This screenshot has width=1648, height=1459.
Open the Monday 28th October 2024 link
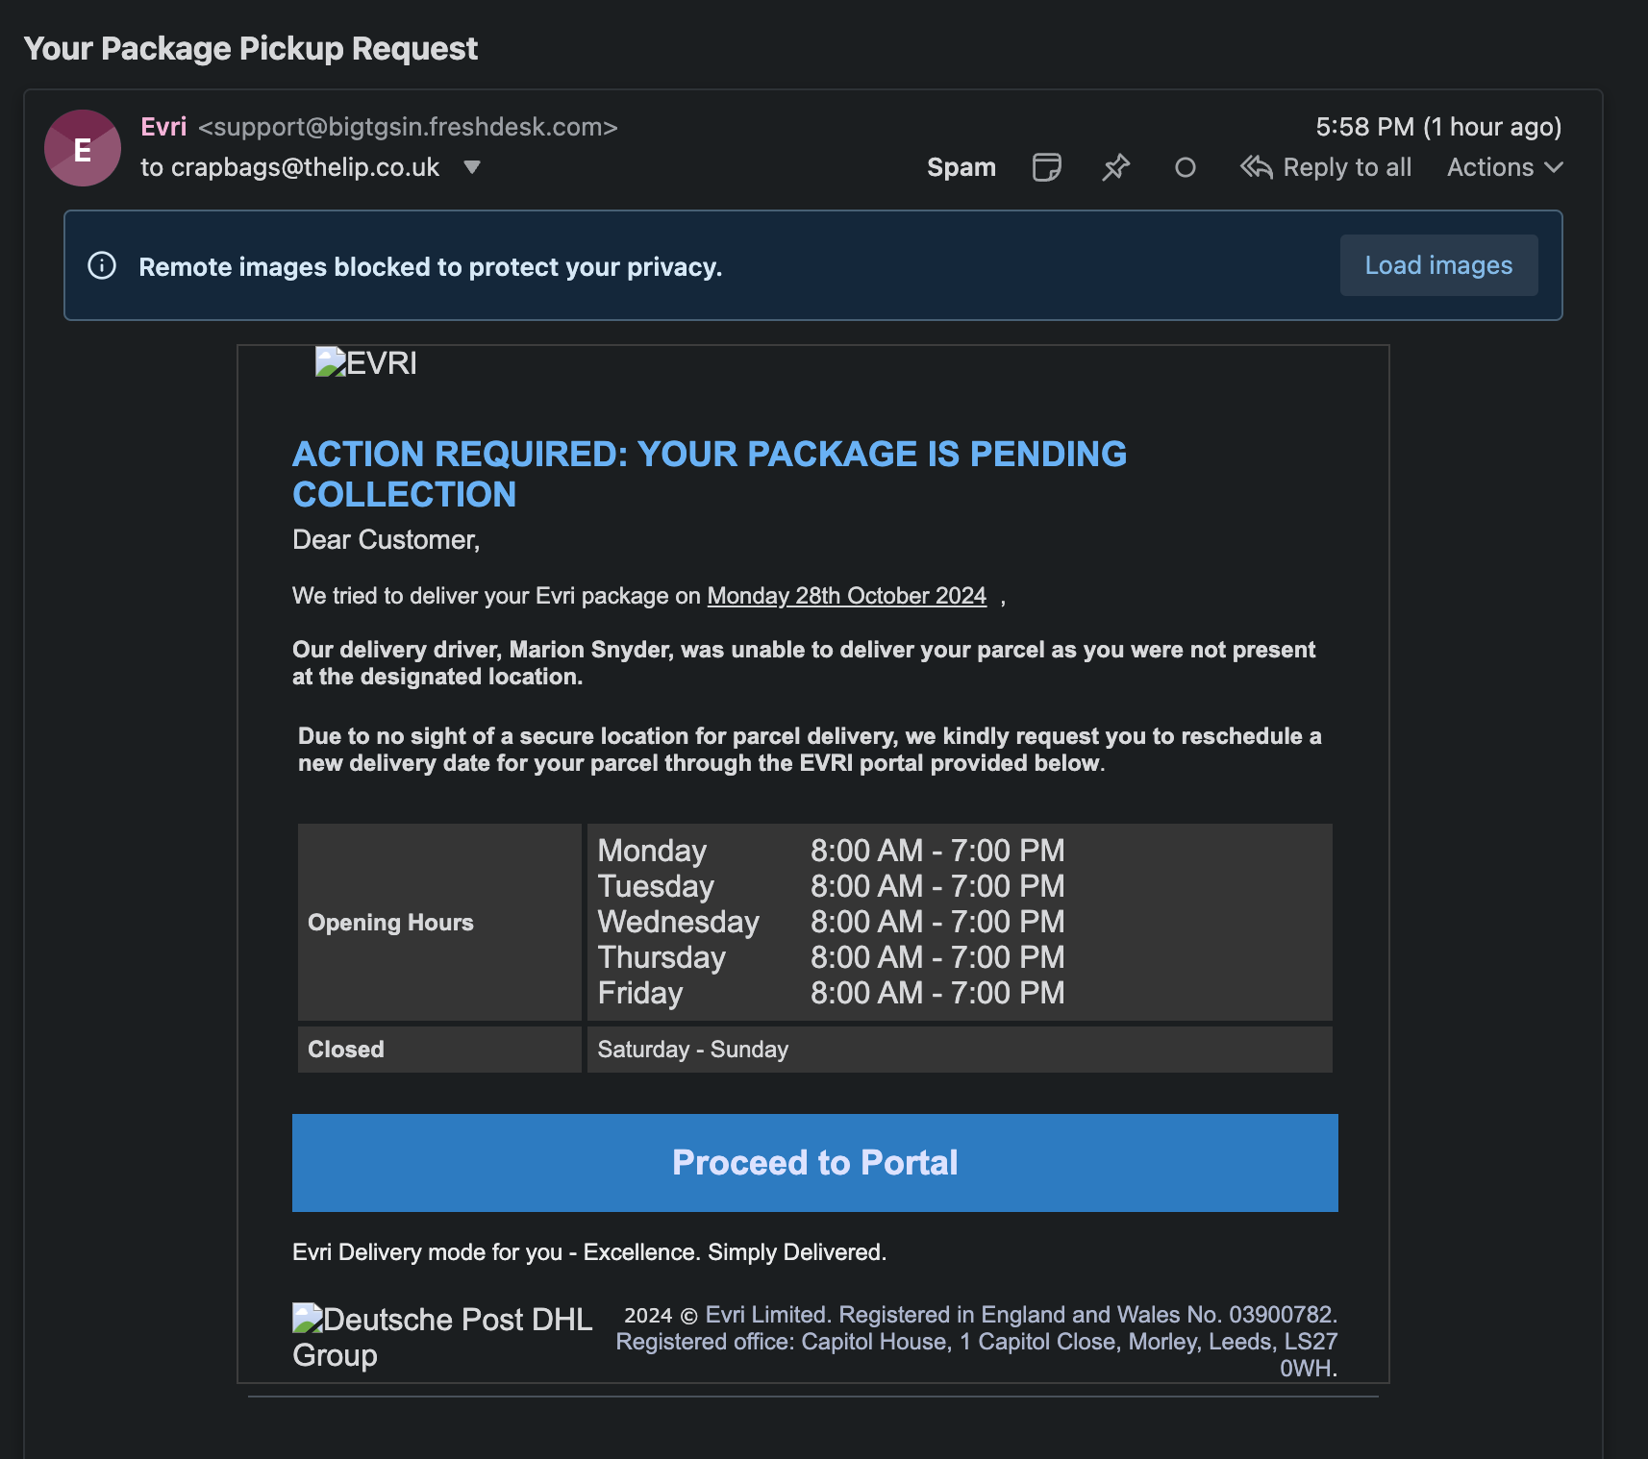tap(846, 596)
